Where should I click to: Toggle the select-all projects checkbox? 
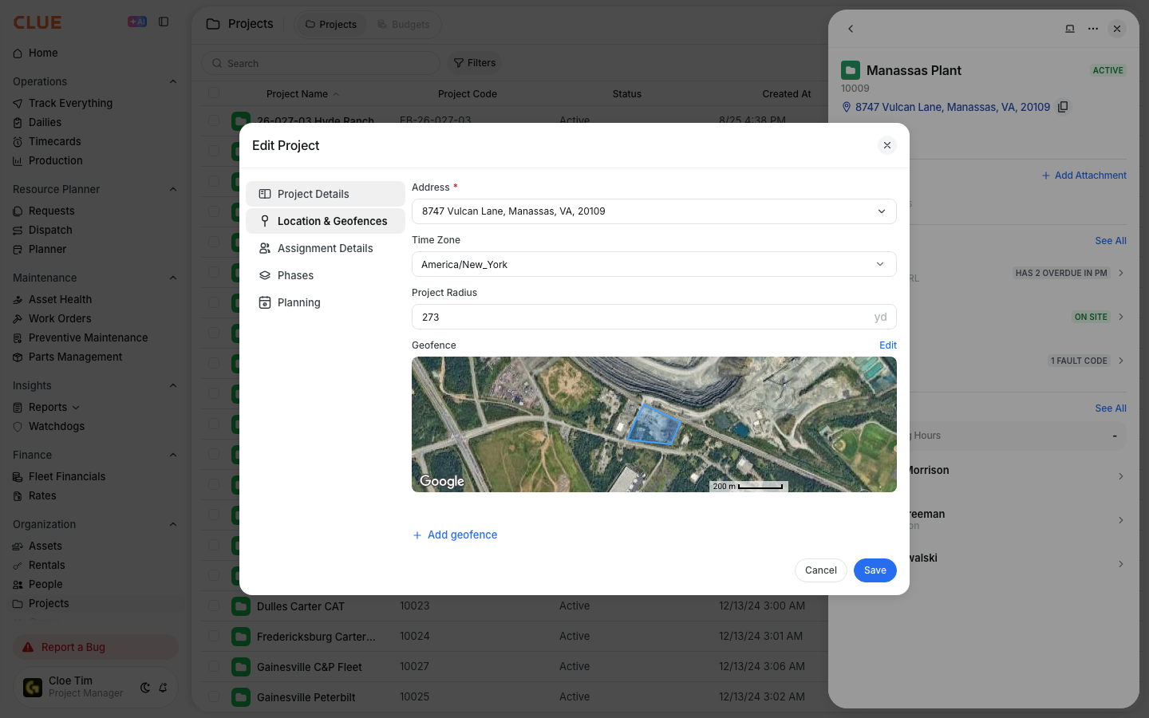(x=214, y=93)
